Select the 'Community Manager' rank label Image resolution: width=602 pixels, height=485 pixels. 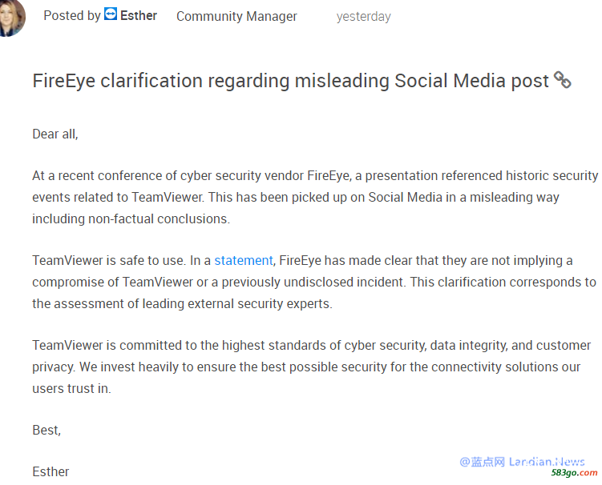pos(236,17)
